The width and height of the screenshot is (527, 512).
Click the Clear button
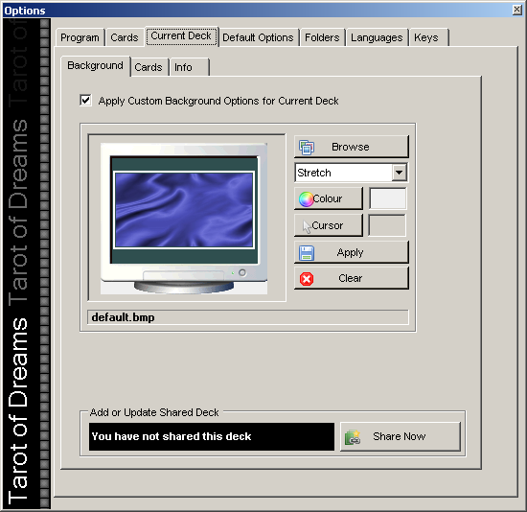pos(352,278)
